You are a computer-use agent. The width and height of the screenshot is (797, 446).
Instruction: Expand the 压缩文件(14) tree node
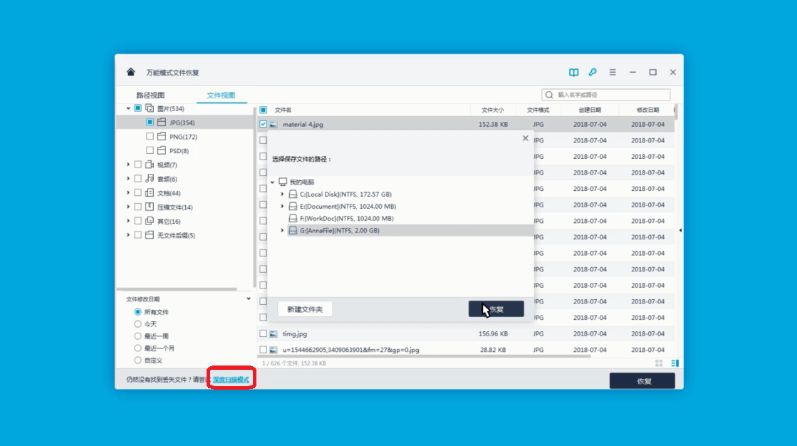128,207
